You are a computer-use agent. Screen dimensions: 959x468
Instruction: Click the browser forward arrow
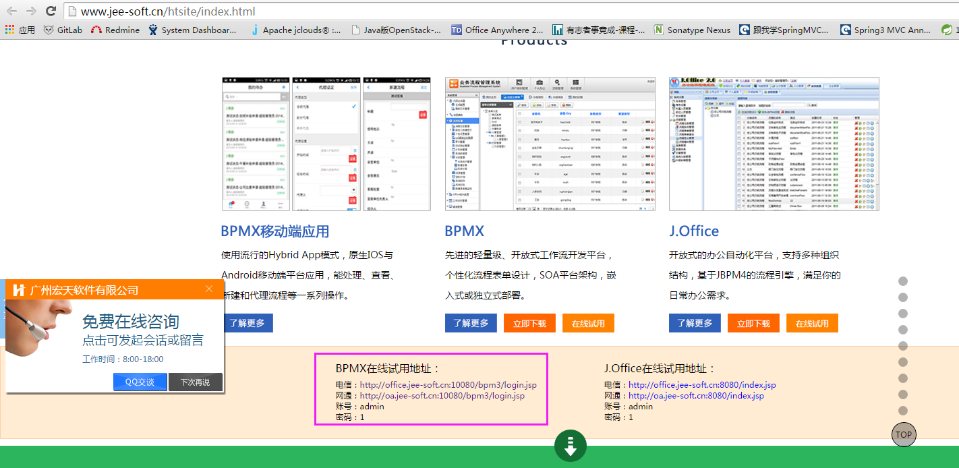[x=31, y=11]
